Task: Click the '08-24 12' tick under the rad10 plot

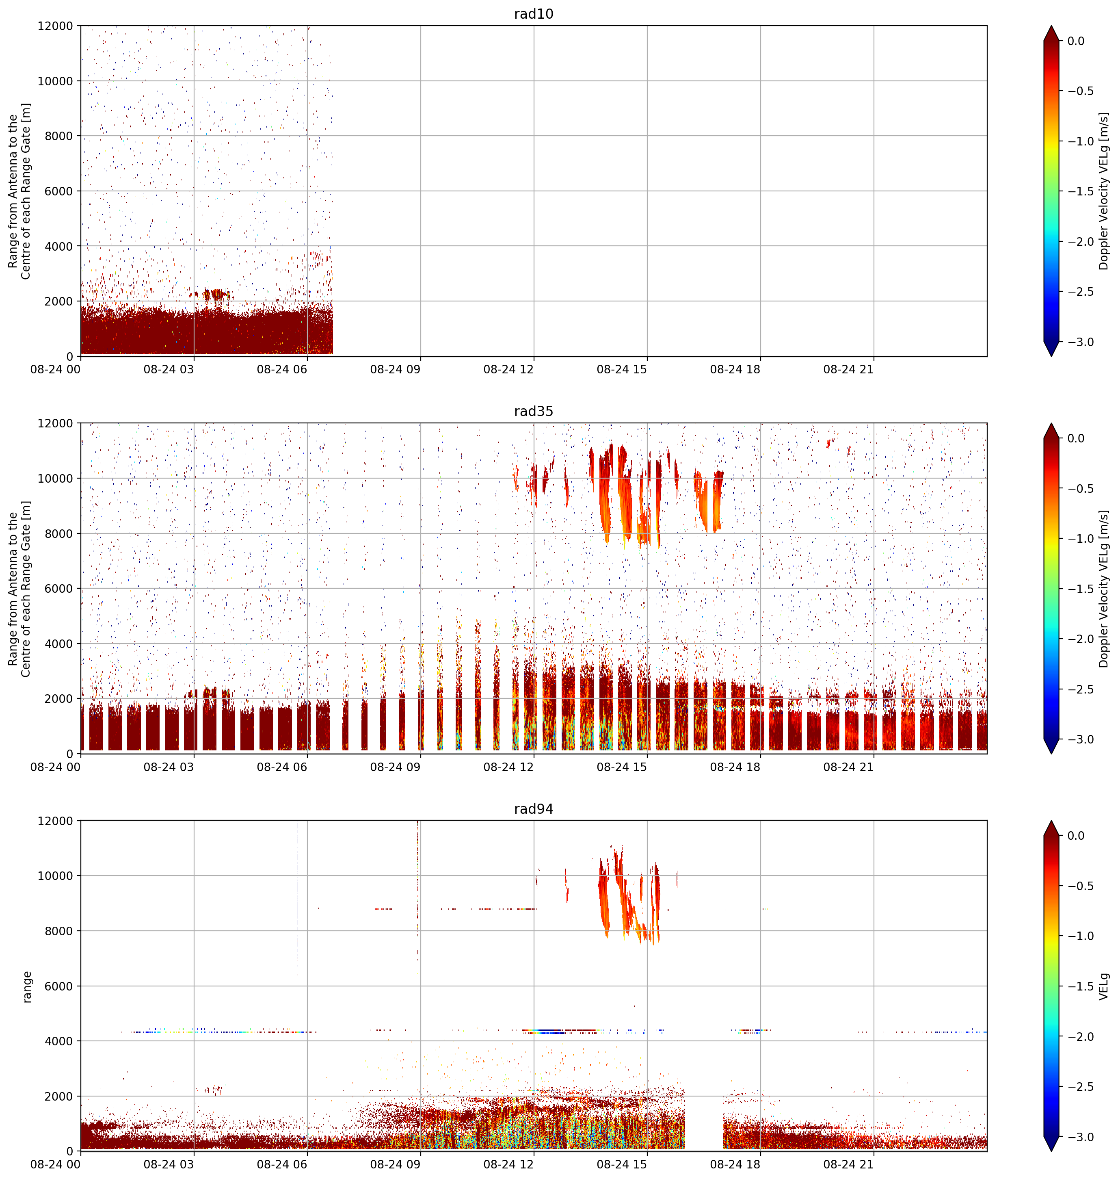Action: click(508, 369)
